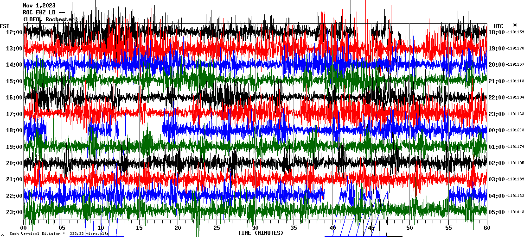Click the DC offset column header
The width and height of the screenshot is (524, 240).
pos(515,25)
